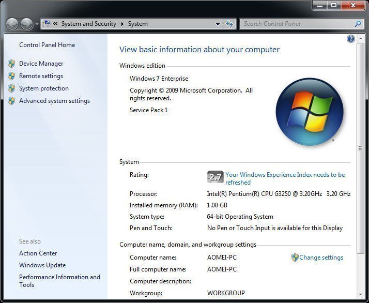Open Remote settings
The height and width of the screenshot is (303, 369).
(41, 76)
